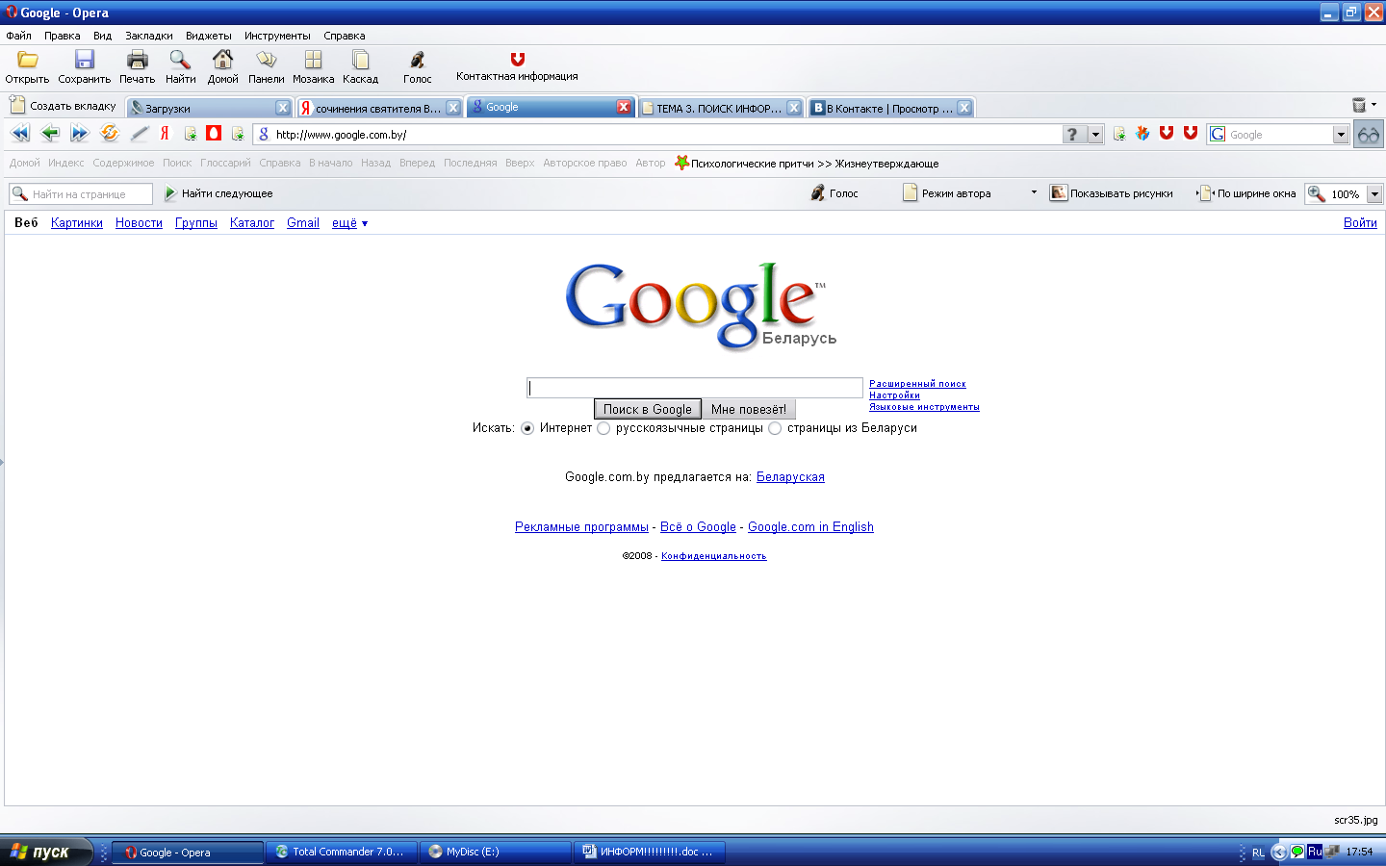This screenshot has width=1386, height=866.
Task: Open the Panels (Панели) toolbar icon
Action: pyautogui.click(x=266, y=60)
